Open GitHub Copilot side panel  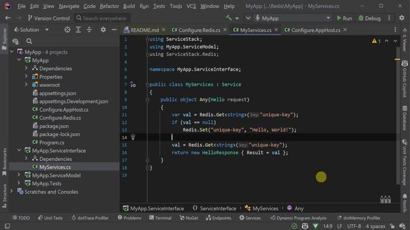coord(404,79)
